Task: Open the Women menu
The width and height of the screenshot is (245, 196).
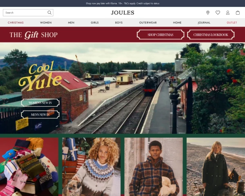Action: [46, 23]
